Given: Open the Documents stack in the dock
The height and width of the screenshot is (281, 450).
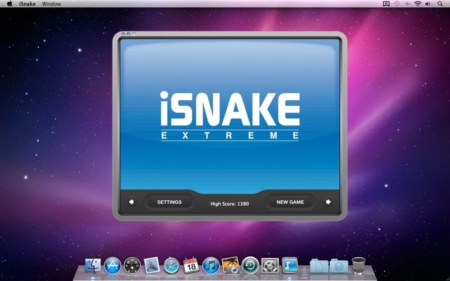Looking at the screenshot, I should click(x=319, y=266).
